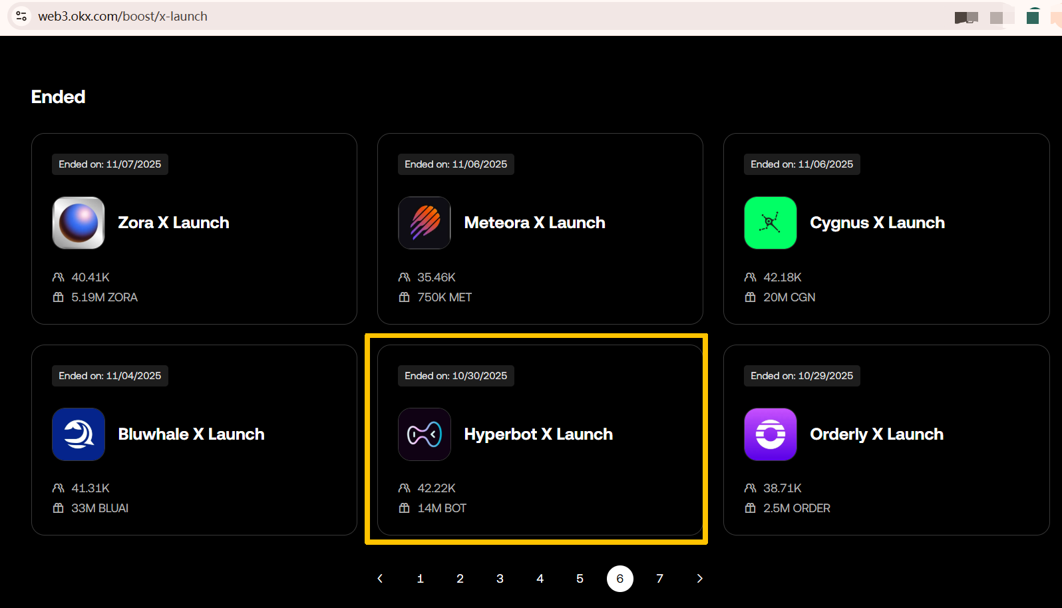Select page 4 in pagination
The height and width of the screenshot is (608, 1062).
(x=540, y=579)
